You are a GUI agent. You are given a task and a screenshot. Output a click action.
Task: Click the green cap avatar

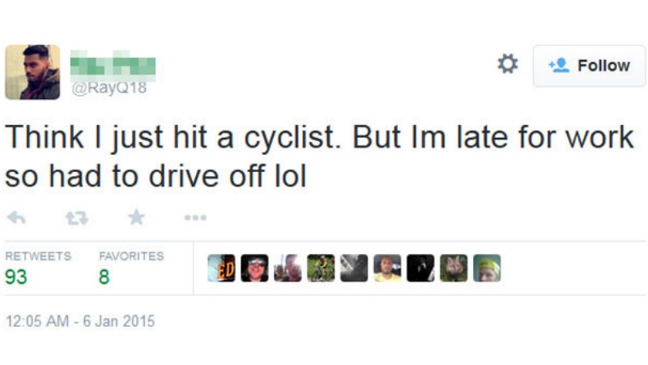click(x=487, y=268)
